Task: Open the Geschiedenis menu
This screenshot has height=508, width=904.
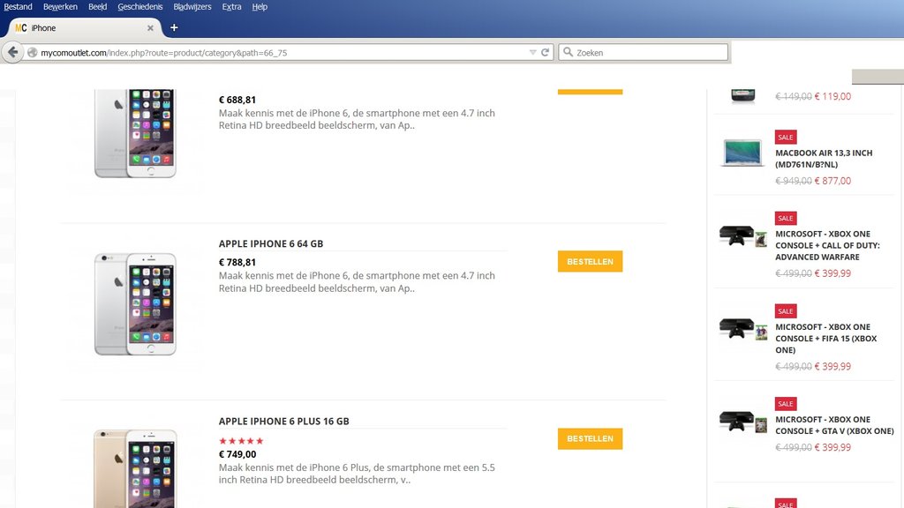Action: click(x=139, y=7)
